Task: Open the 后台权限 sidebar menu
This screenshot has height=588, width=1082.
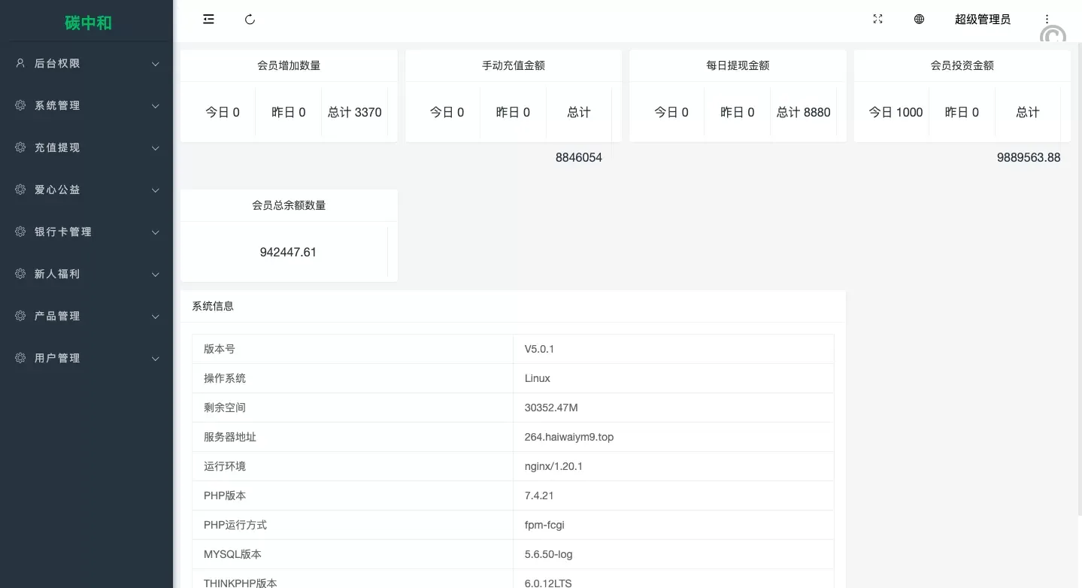Action: tap(57, 64)
